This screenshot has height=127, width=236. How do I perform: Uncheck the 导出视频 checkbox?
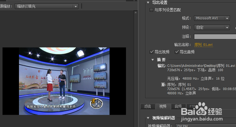pyautogui.click(x=151, y=52)
